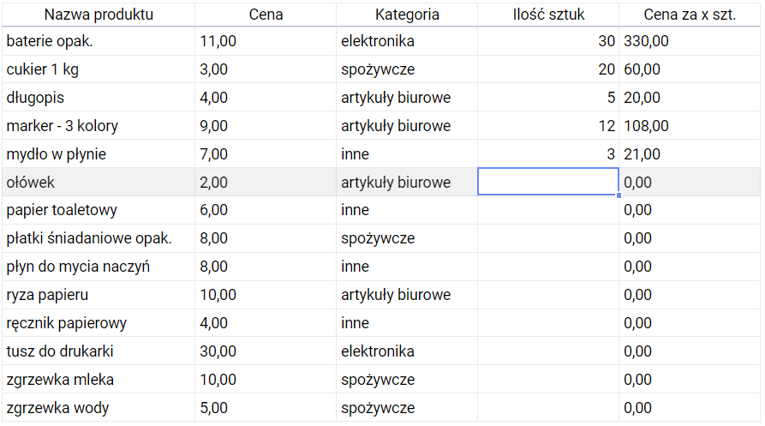Select the baterie opak. product cell
This screenshot has height=426, width=765.
click(x=99, y=41)
